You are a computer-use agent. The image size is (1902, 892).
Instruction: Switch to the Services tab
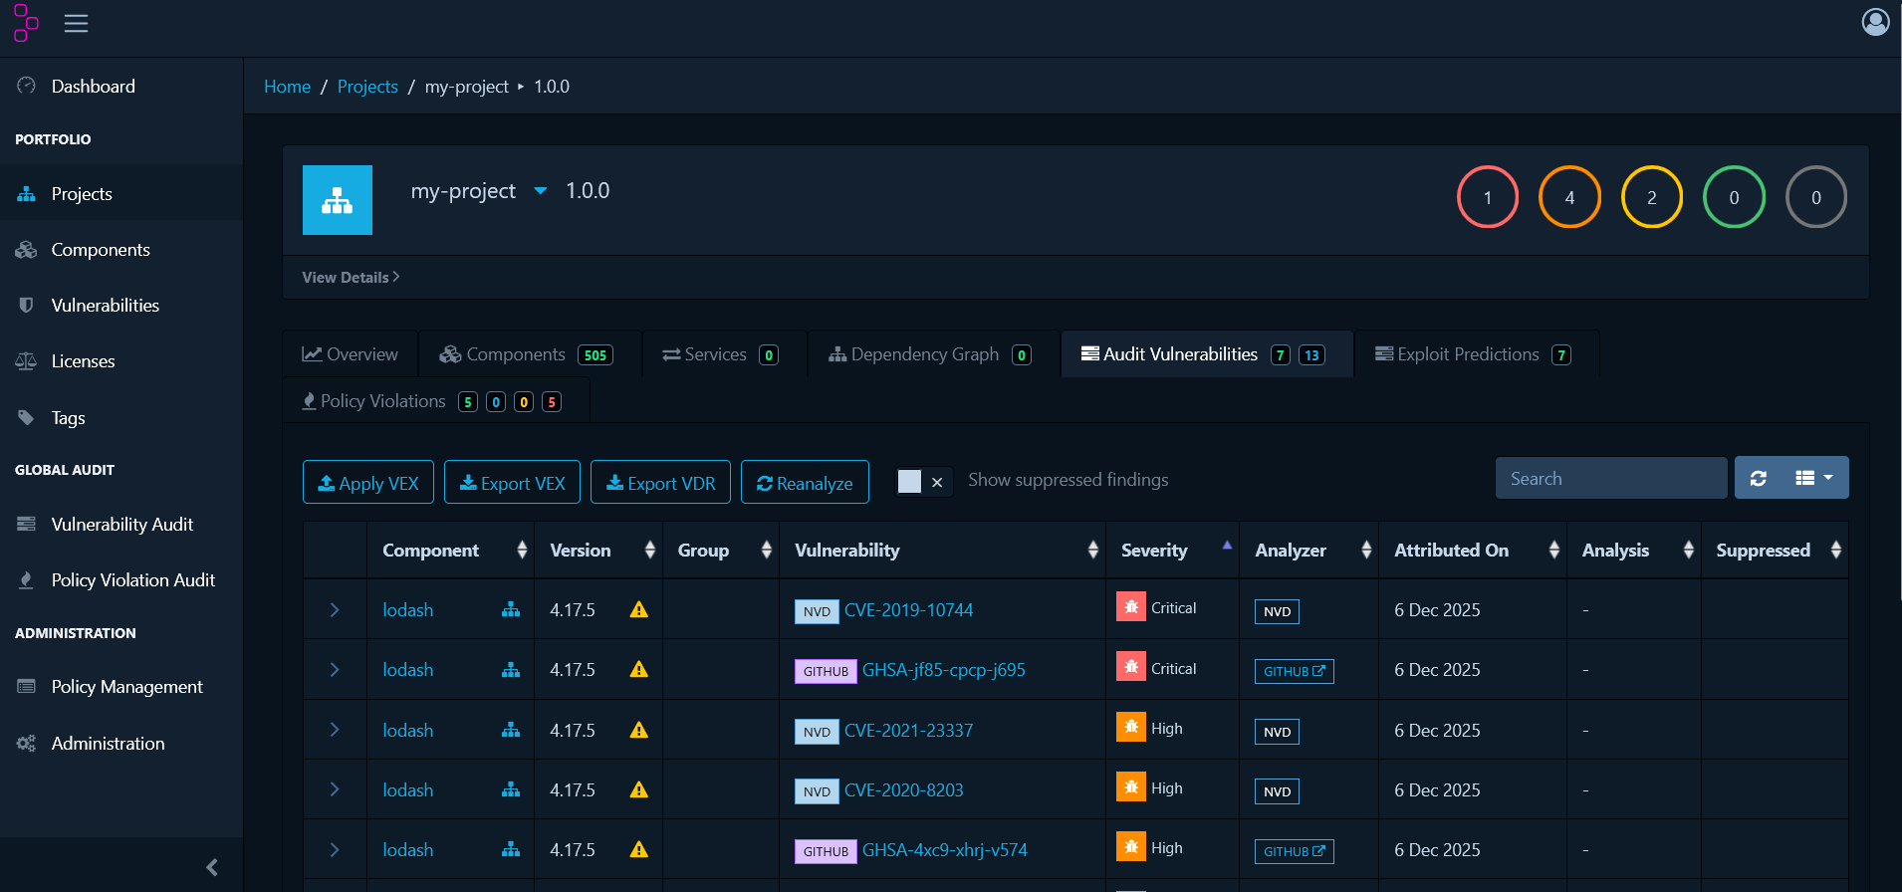724,354
